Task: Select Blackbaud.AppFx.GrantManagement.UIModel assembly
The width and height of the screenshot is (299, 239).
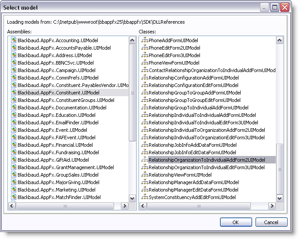Action: 66,167
